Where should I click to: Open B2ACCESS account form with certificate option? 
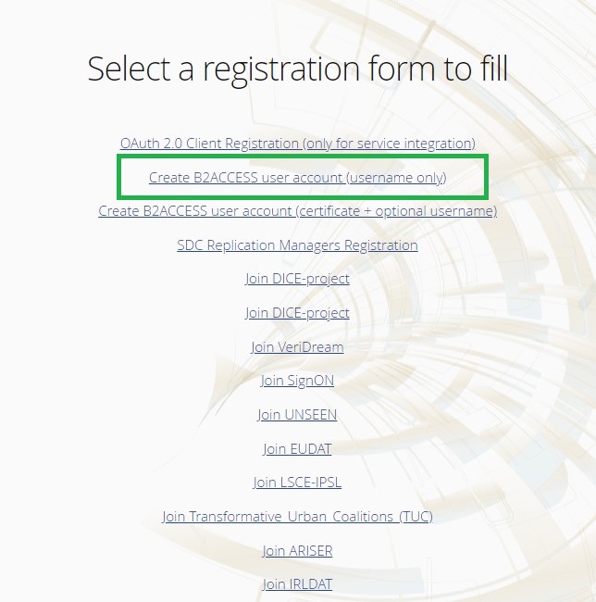297,211
